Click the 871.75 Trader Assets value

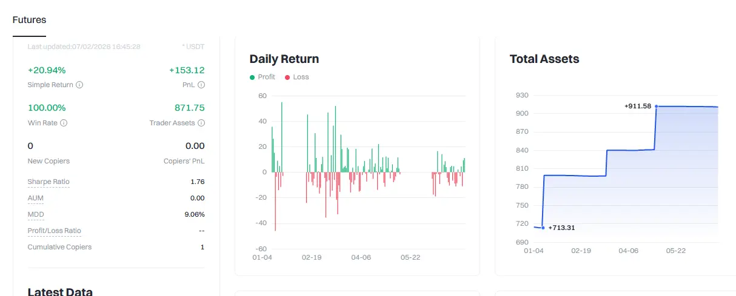point(190,108)
